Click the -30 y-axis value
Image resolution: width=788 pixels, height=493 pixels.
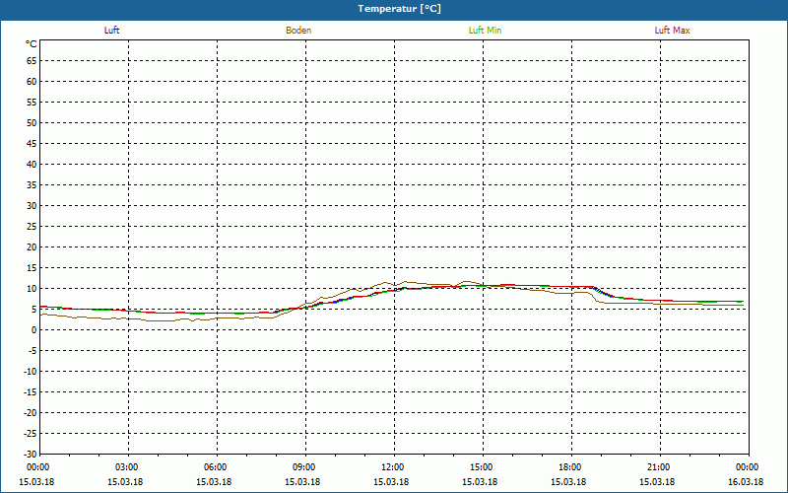coord(31,454)
